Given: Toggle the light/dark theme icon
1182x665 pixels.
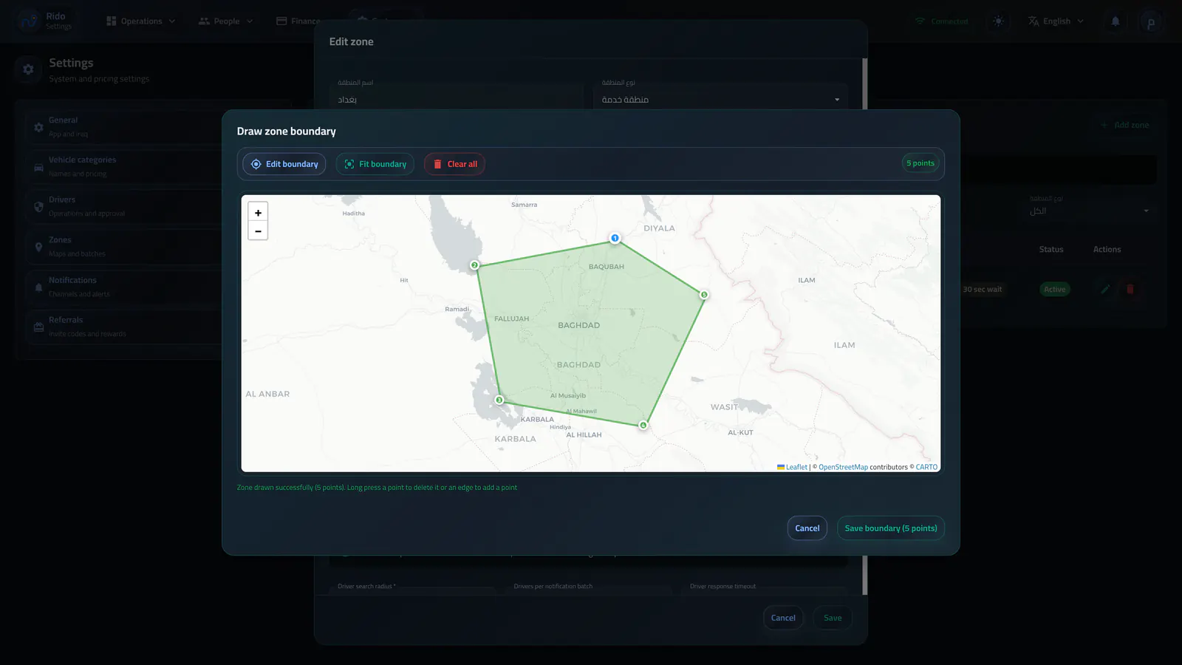Looking at the screenshot, I should 999,21.
